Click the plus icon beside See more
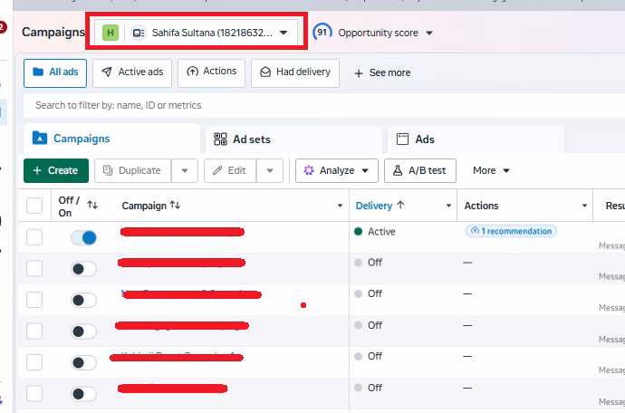This screenshot has width=625, height=413. pos(359,73)
